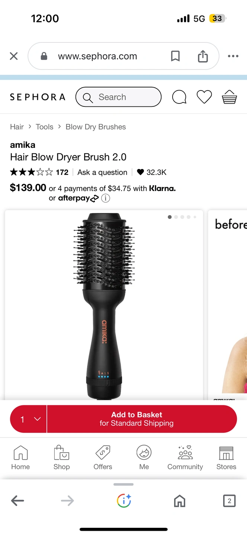Tap Add to Basket for Standard Shipping
This screenshot has width=247, height=536.
142,419
